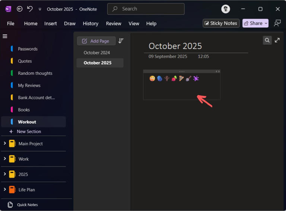Click the feedback person icon beside Share
The image size is (286, 211).
tap(277, 23)
